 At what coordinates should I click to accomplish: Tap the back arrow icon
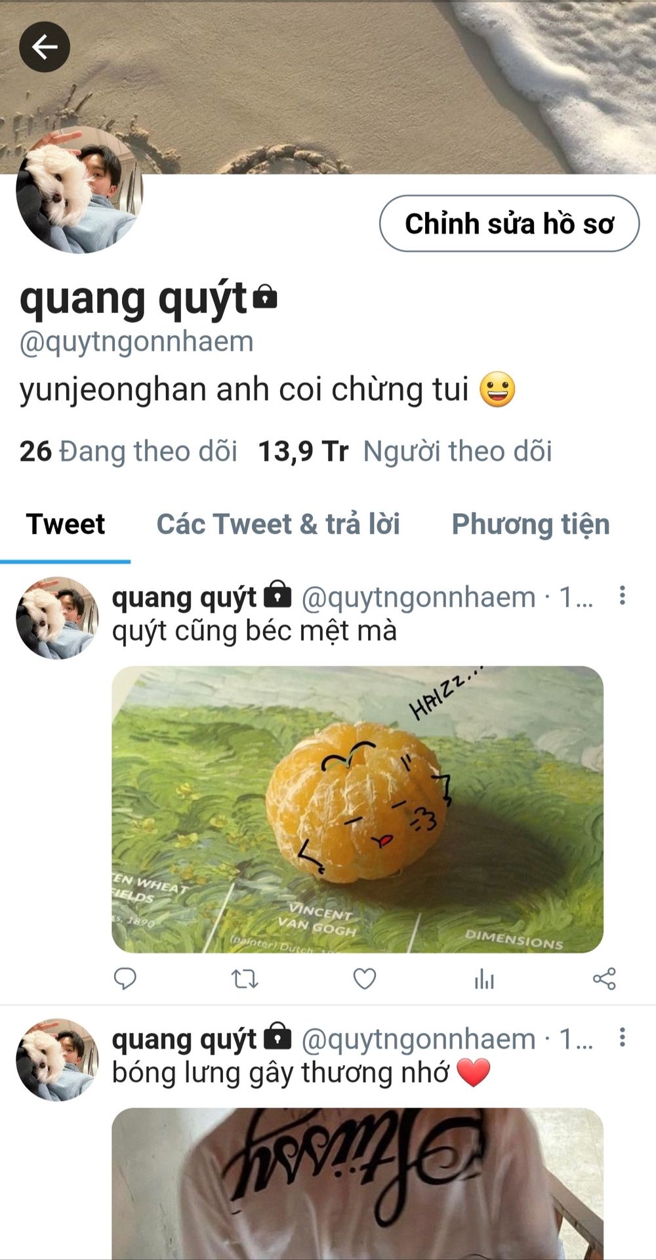point(45,47)
